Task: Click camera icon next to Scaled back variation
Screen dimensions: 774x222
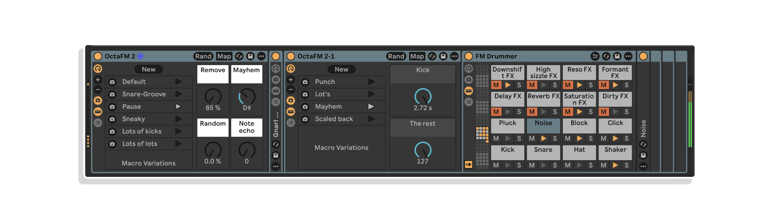Action: coord(305,119)
